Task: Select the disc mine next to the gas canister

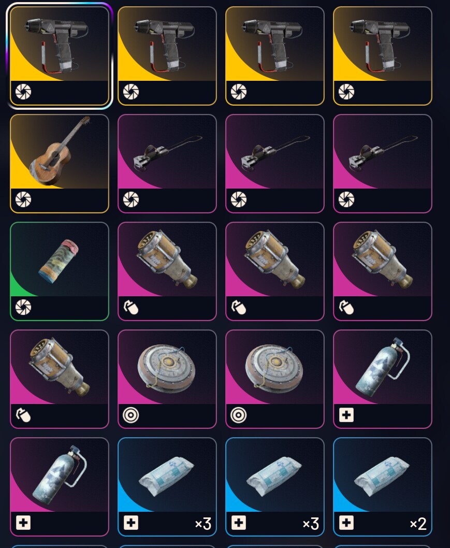Action: tap(275, 379)
